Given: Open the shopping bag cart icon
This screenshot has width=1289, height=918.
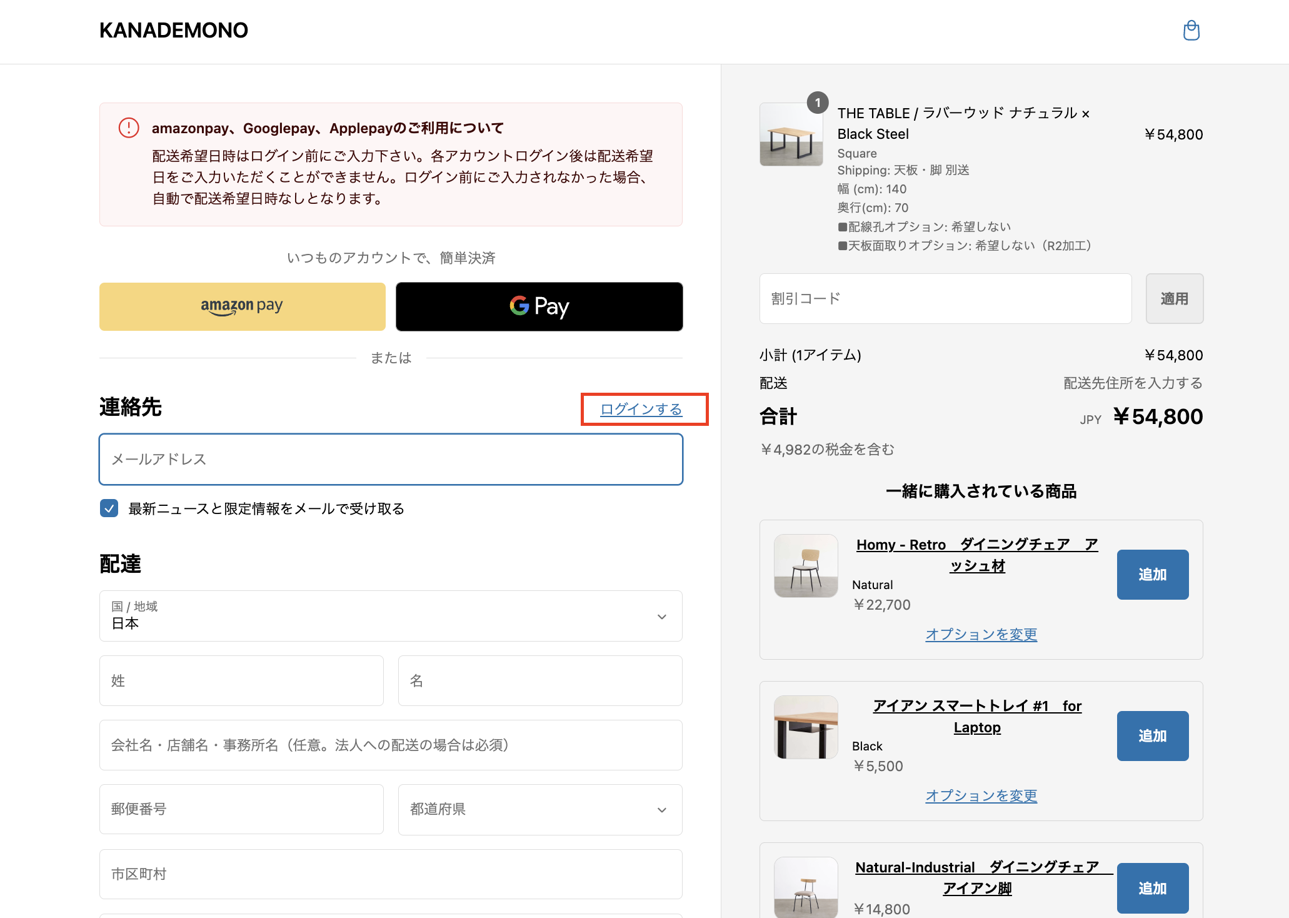Looking at the screenshot, I should tap(1191, 31).
